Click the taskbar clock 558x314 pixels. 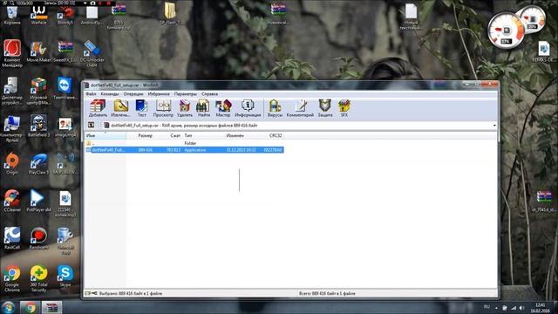click(541, 308)
